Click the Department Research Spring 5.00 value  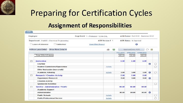click(x=133, y=78)
